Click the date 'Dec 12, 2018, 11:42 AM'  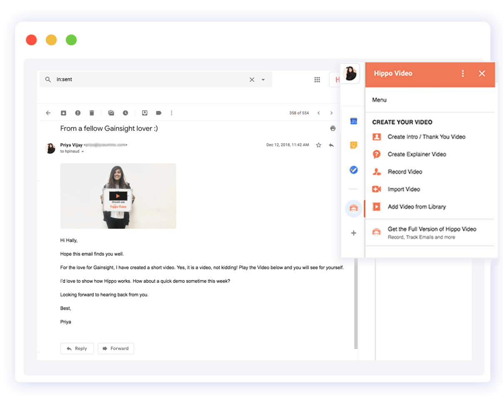pyautogui.click(x=288, y=145)
